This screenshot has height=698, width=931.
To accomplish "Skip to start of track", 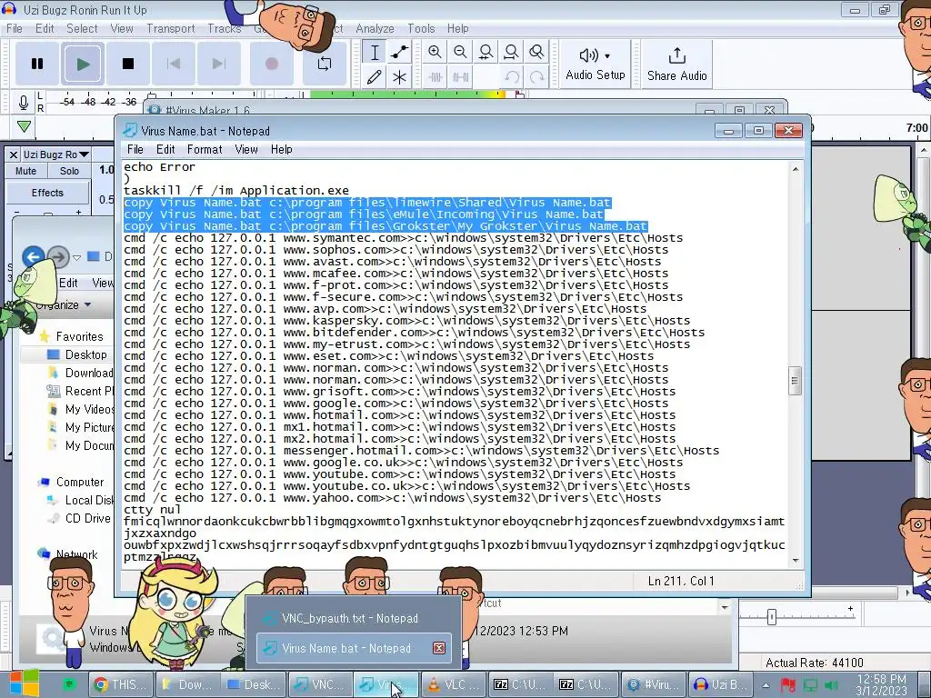I will 174,64.
